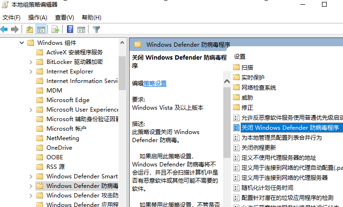This screenshot has width=343, height=207.
Task: Open the 操作(A) menu
Action: point(38,18)
